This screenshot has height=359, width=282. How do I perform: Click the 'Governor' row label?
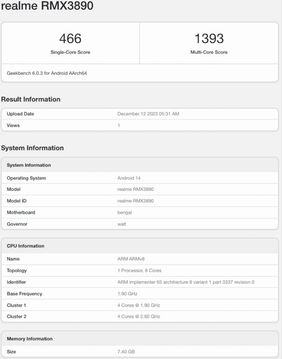(17, 224)
